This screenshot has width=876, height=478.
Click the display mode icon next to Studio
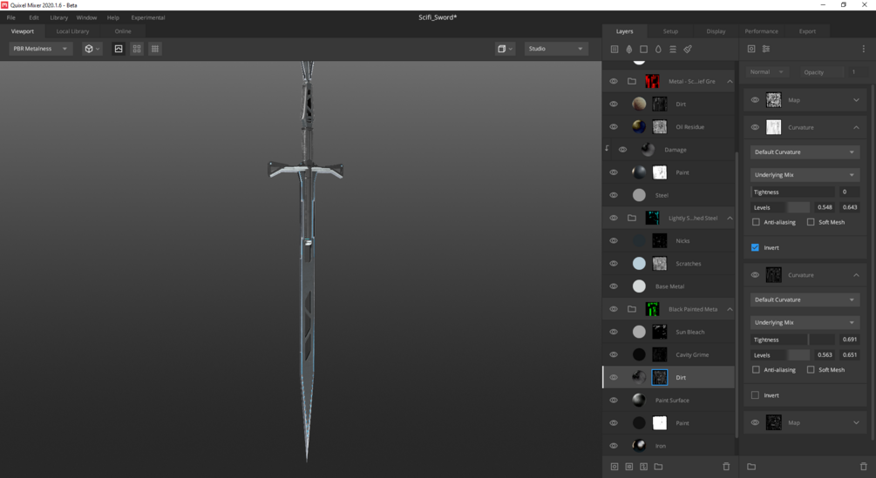pyautogui.click(x=505, y=49)
